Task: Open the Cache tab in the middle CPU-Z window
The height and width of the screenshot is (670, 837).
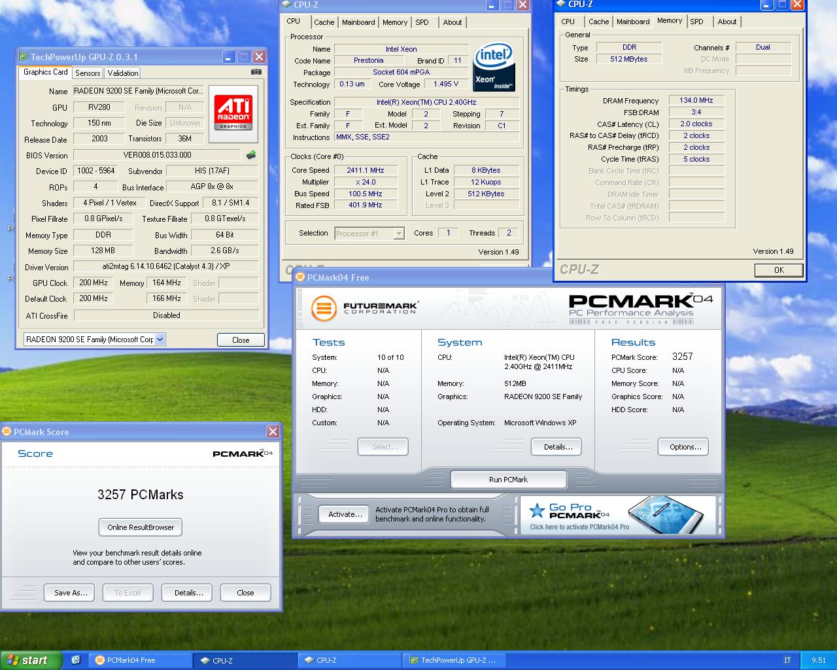Action: pyautogui.click(x=324, y=22)
